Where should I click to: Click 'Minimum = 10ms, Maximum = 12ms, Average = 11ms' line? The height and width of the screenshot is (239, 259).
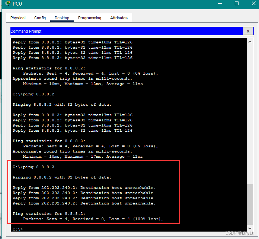pyautogui.click(x=83, y=84)
